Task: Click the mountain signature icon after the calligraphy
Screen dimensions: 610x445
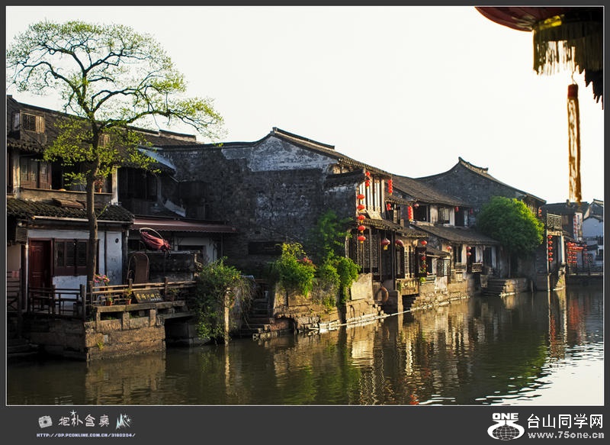Action: click(x=124, y=421)
